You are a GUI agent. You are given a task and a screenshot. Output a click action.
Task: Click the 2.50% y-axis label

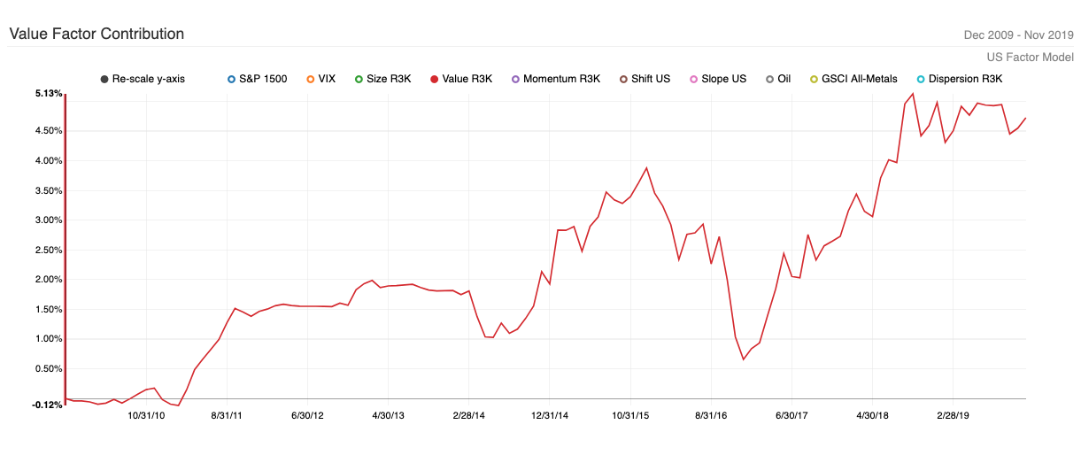click(x=50, y=250)
